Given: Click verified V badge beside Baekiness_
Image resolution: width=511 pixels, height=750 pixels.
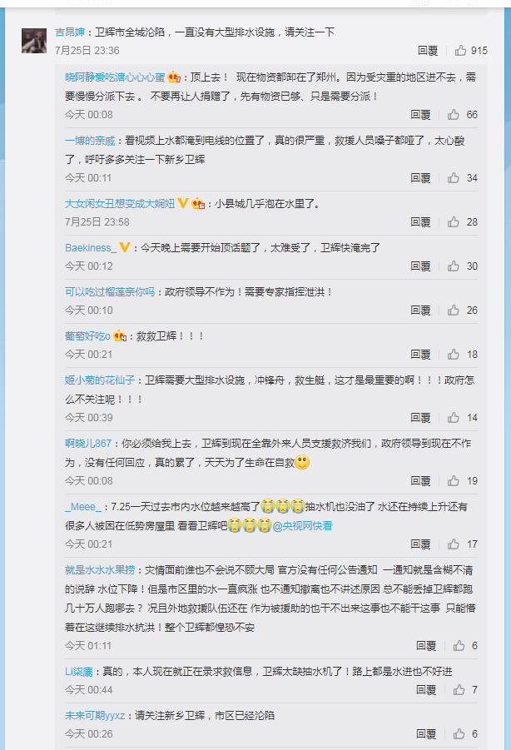Looking at the screenshot, I should [124, 247].
